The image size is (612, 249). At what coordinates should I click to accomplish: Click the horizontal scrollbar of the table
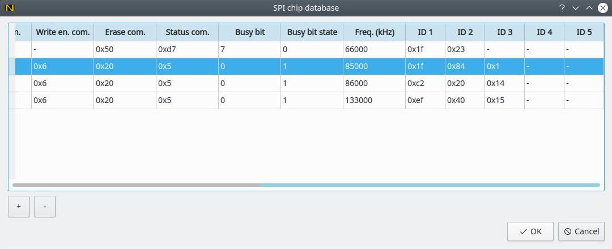(136, 184)
